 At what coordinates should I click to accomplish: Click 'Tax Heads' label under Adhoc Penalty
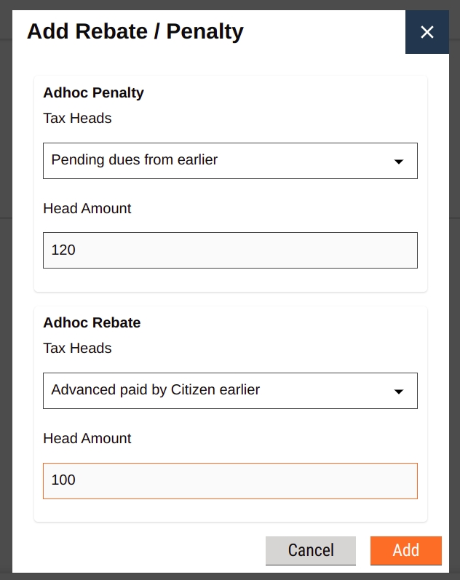77,118
